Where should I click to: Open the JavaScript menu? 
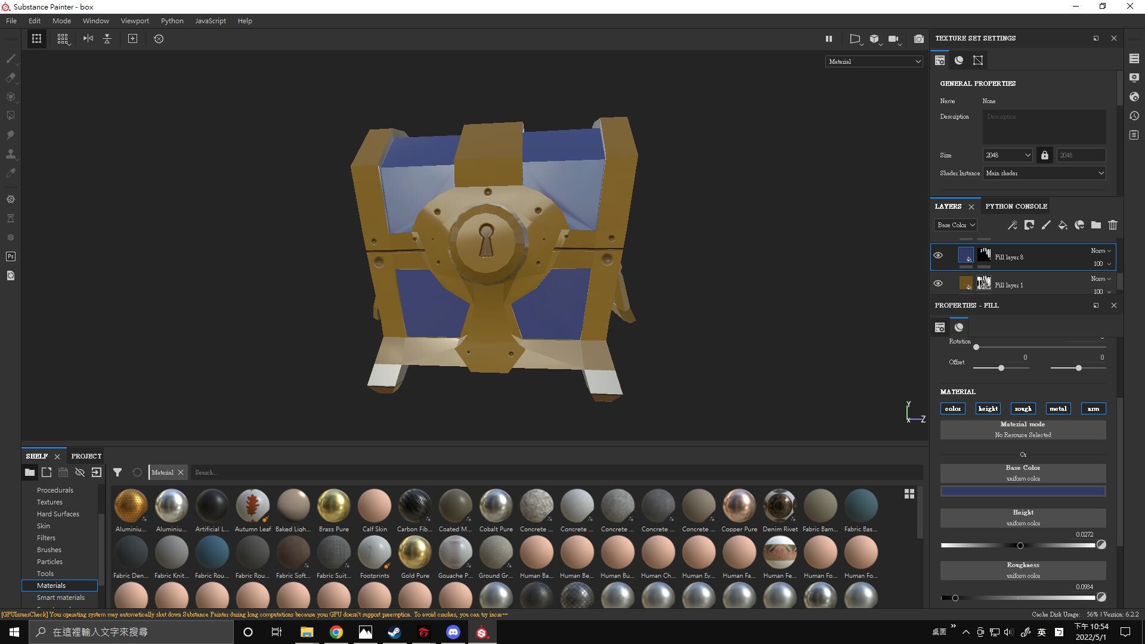point(210,20)
